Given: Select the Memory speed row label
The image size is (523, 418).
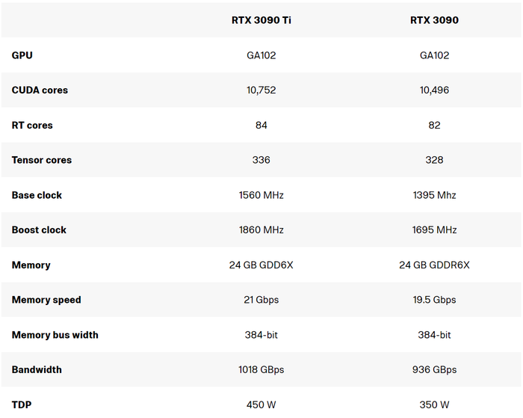Looking at the screenshot, I should click(46, 300).
